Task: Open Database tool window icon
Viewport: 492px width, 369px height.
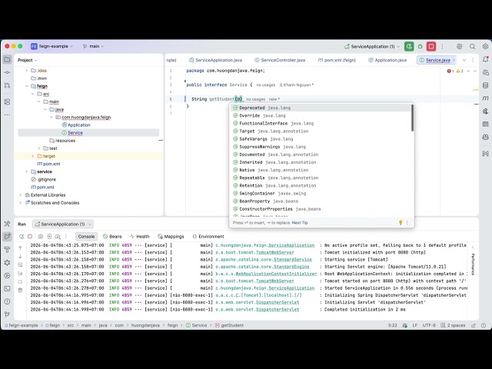Action: (485, 85)
